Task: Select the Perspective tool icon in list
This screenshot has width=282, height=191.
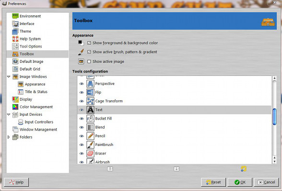Action: [x=90, y=84]
